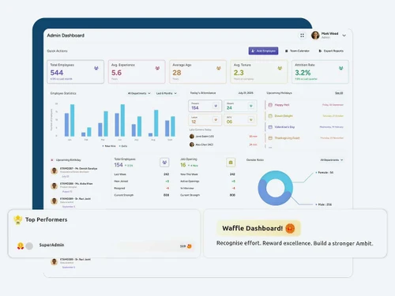Click the medal badge icon beside SuperAdmin
The image size is (395, 296).
[x=21, y=246]
